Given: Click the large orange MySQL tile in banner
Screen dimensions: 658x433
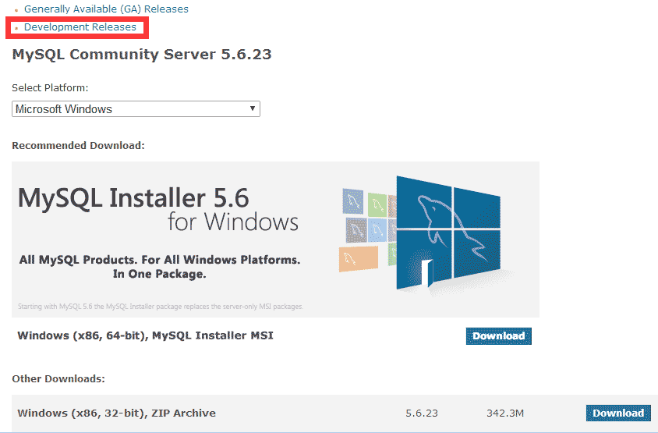Looking at the screenshot, I should click(359, 259).
